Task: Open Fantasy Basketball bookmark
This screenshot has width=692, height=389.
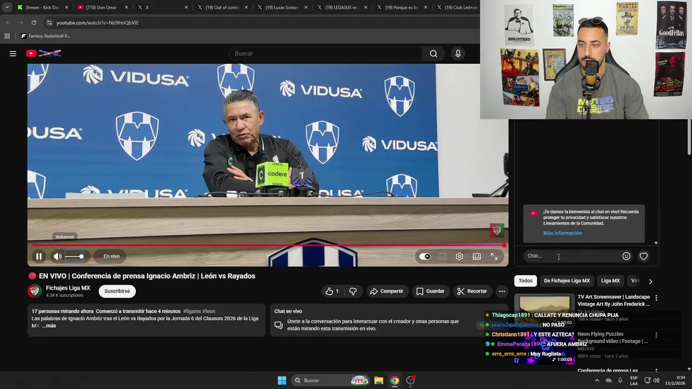Action: pos(45,36)
